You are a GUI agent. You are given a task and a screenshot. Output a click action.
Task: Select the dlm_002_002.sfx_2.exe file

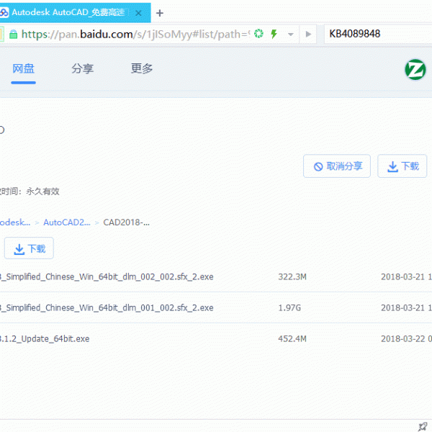pos(107,276)
